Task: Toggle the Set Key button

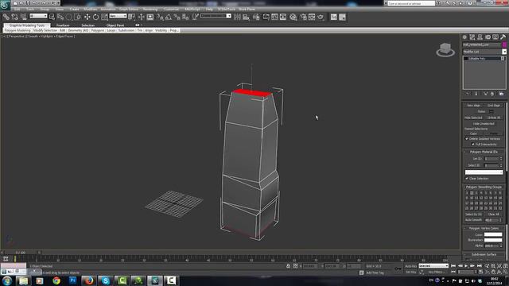Action: point(410,272)
